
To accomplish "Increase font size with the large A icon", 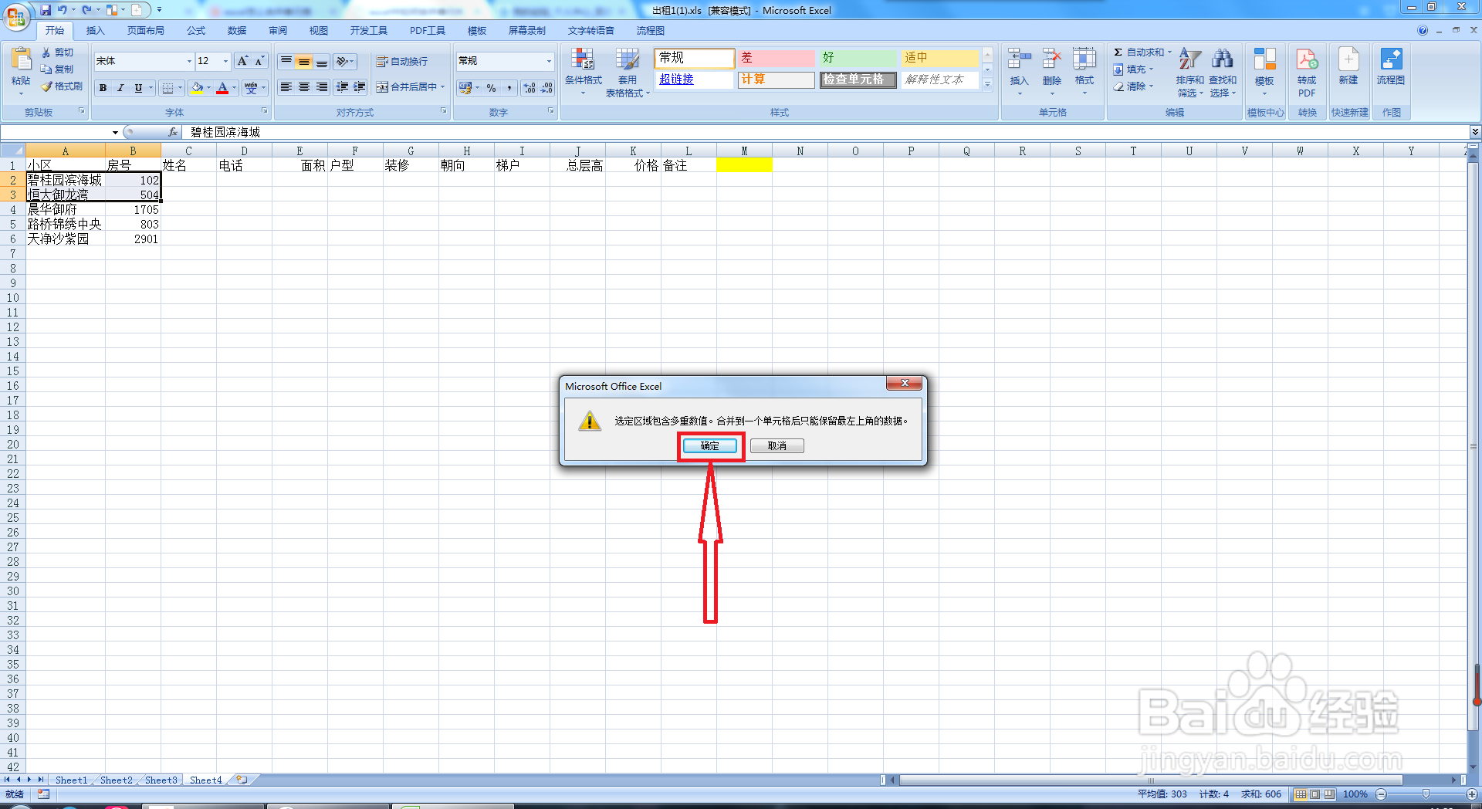I will pyautogui.click(x=242, y=61).
